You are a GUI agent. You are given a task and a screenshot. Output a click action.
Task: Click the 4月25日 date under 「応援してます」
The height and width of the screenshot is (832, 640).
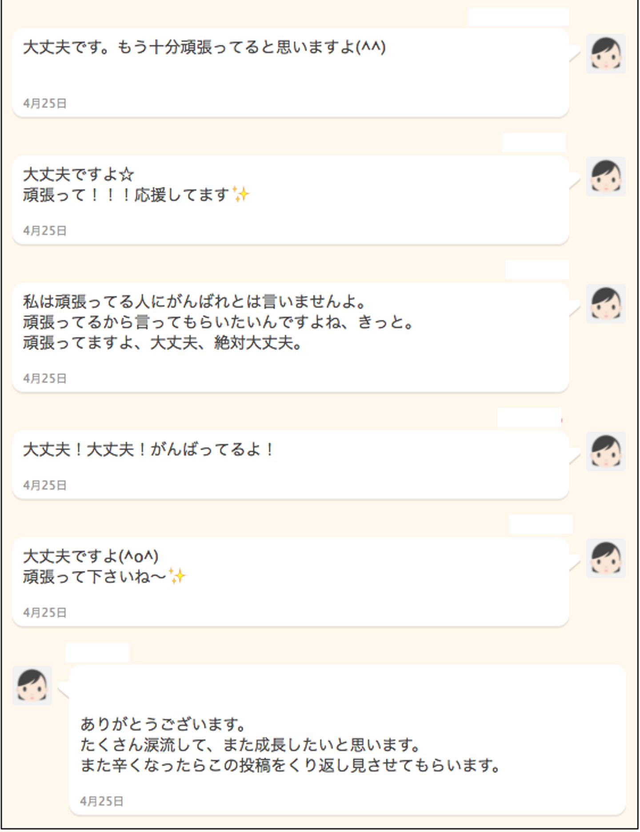(x=45, y=231)
